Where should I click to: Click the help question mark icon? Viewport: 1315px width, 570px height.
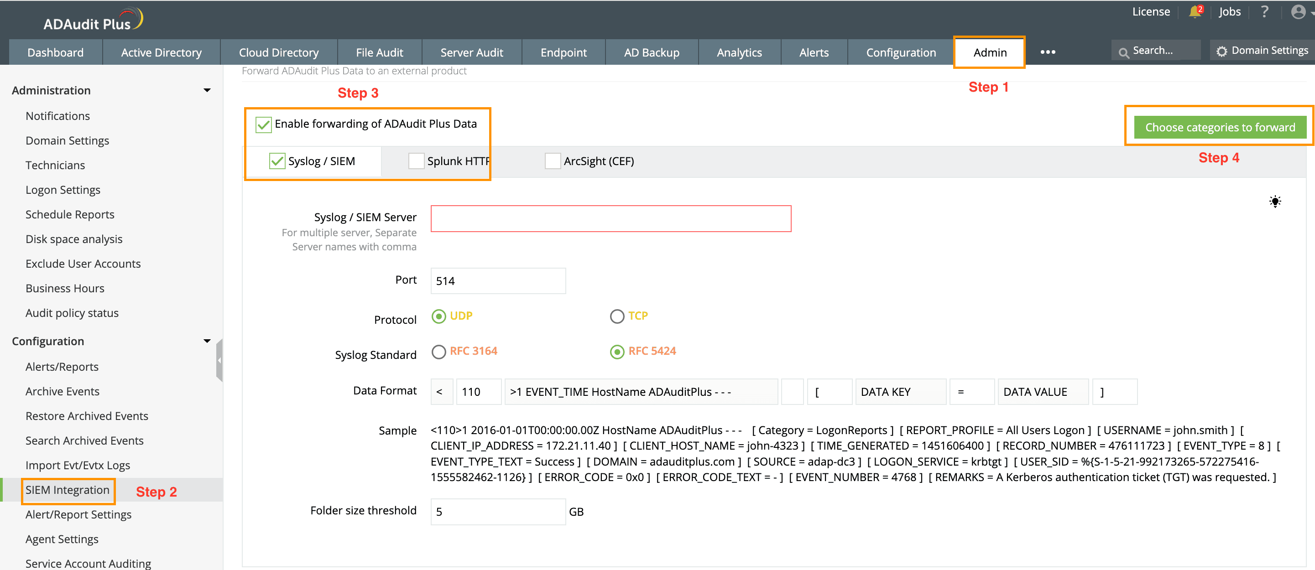click(1264, 12)
